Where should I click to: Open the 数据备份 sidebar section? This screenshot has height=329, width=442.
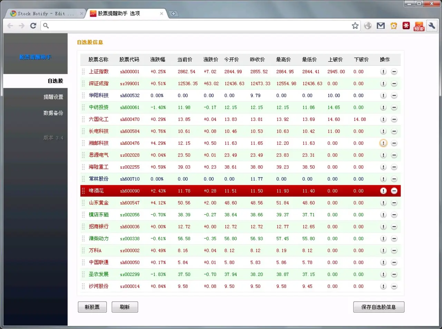[54, 113]
